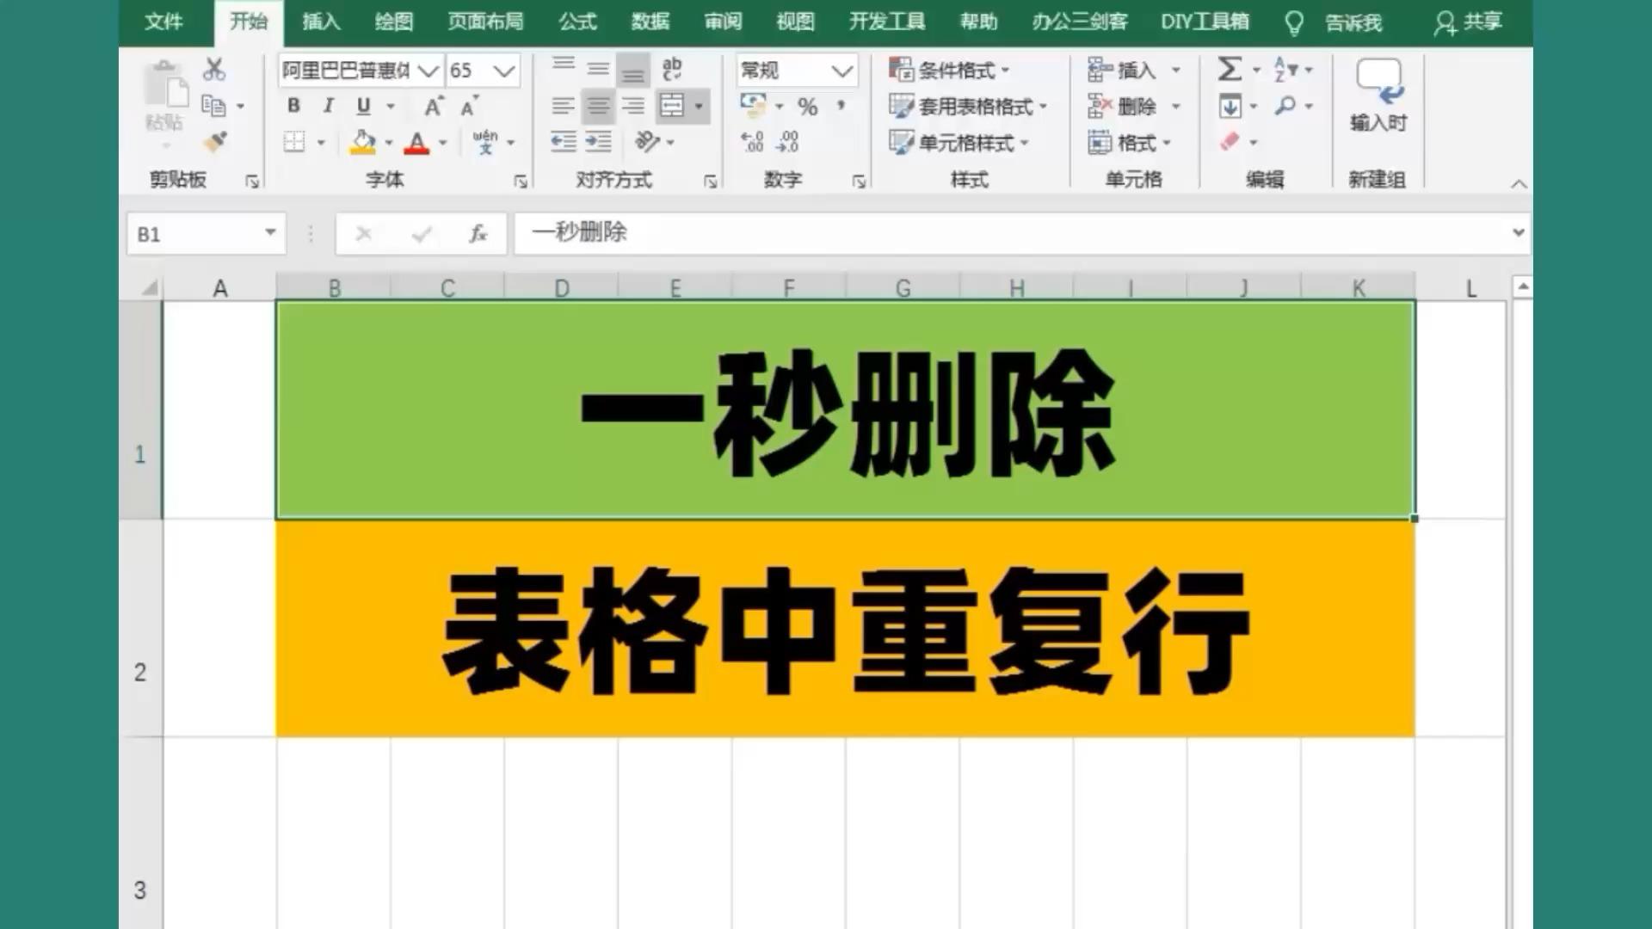Decrease indent
The width and height of the screenshot is (1652, 929).
(564, 142)
